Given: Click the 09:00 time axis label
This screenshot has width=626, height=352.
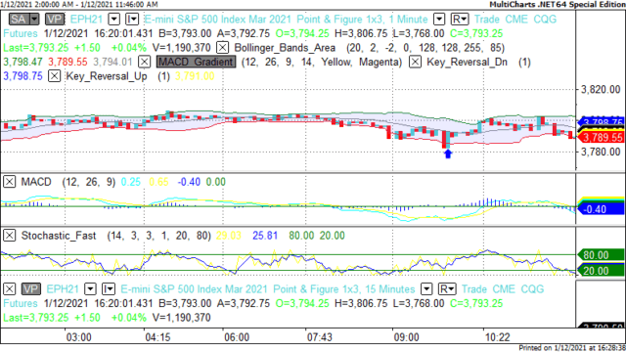Looking at the screenshot, I should point(407,337).
